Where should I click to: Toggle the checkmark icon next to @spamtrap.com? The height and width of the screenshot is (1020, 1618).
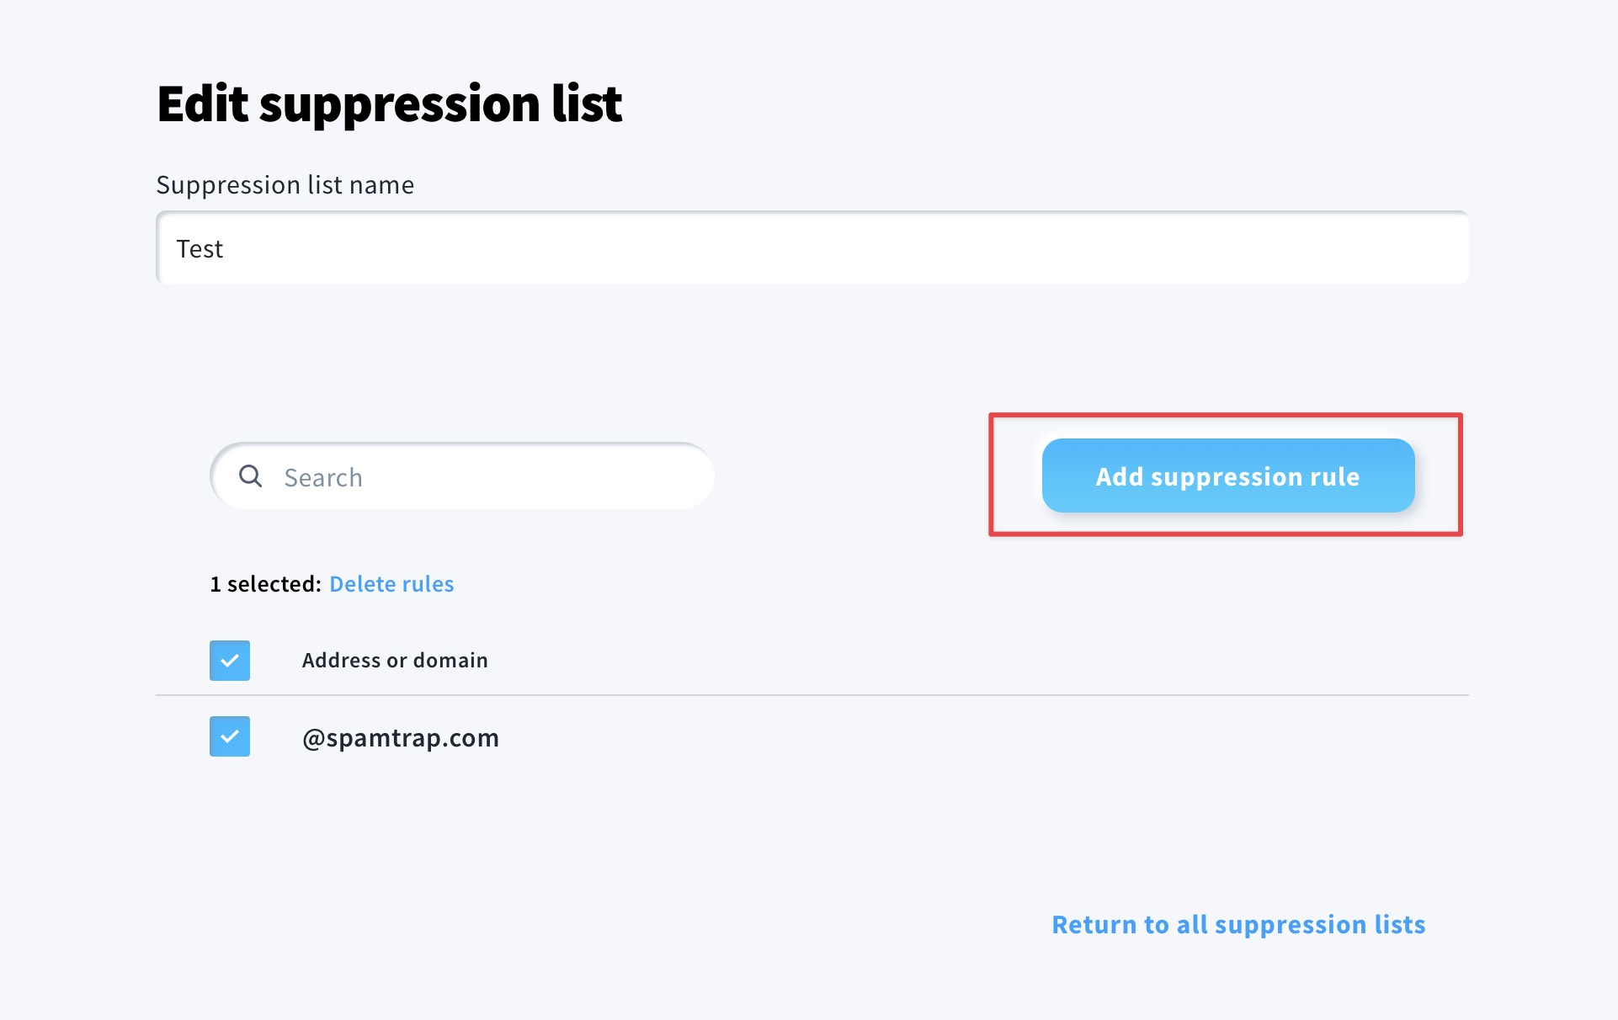pyautogui.click(x=230, y=736)
